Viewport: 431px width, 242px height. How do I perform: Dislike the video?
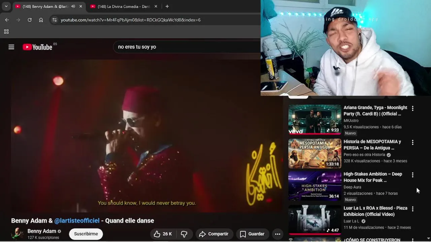pyautogui.click(x=184, y=234)
